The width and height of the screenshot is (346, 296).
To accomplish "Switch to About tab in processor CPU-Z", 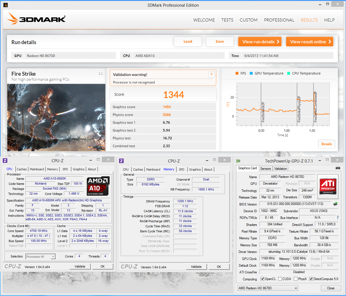I will tap(92, 169).
